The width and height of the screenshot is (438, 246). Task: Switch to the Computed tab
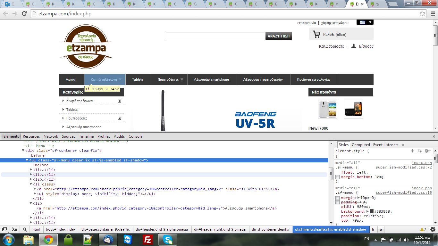click(x=361, y=145)
